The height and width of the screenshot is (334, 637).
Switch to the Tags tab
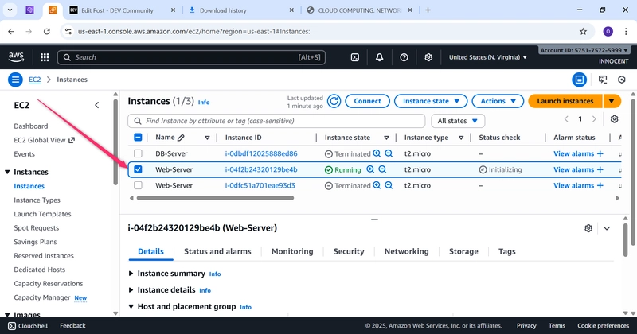pos(506,251)
